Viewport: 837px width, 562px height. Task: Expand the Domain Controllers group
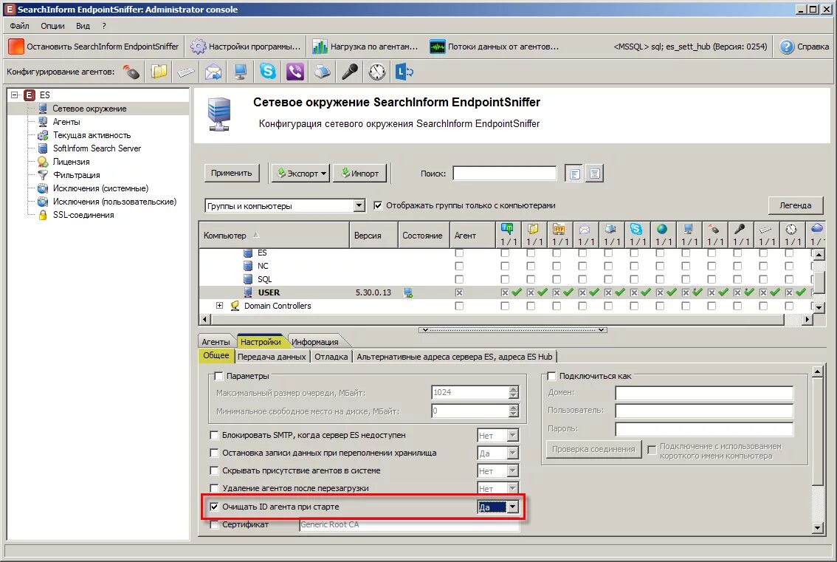[219, 306]
